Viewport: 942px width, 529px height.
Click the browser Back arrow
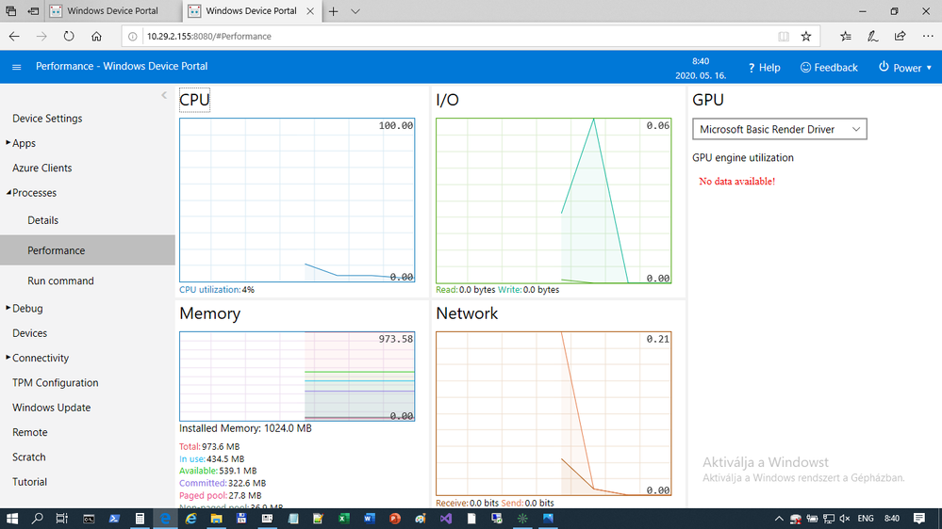tap(14, 37)
